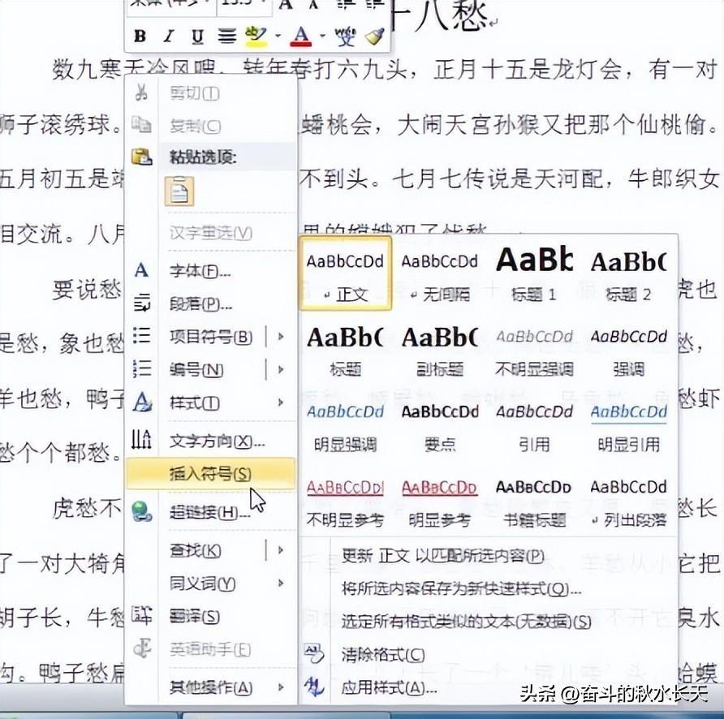This screenshot has height=719, width=724.
Task: Click the 应用样式(A) icon
Action: tap(314, 687)
